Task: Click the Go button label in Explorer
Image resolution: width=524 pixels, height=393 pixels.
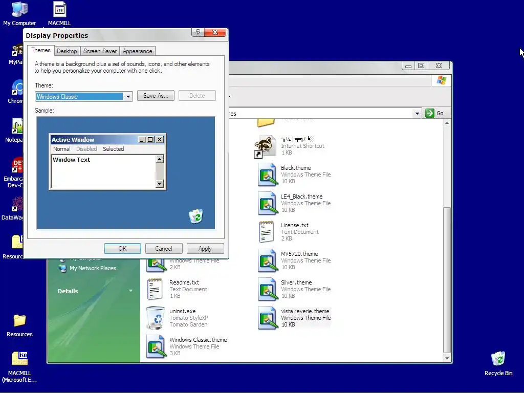Action: coord(440,113)
